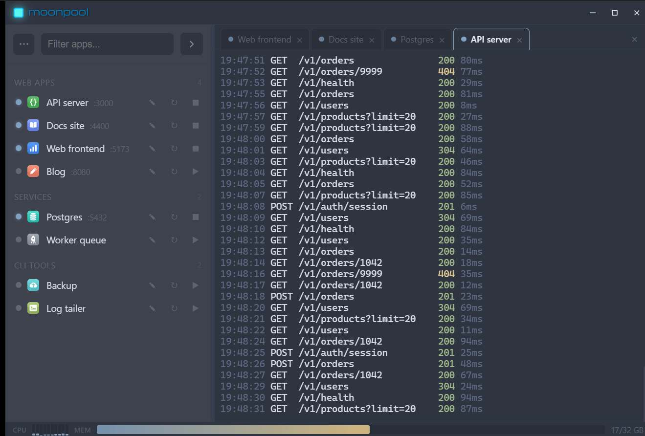645x436 pixels.
Task: Click the memory usage bar
Action: click(x=351, y=430)
